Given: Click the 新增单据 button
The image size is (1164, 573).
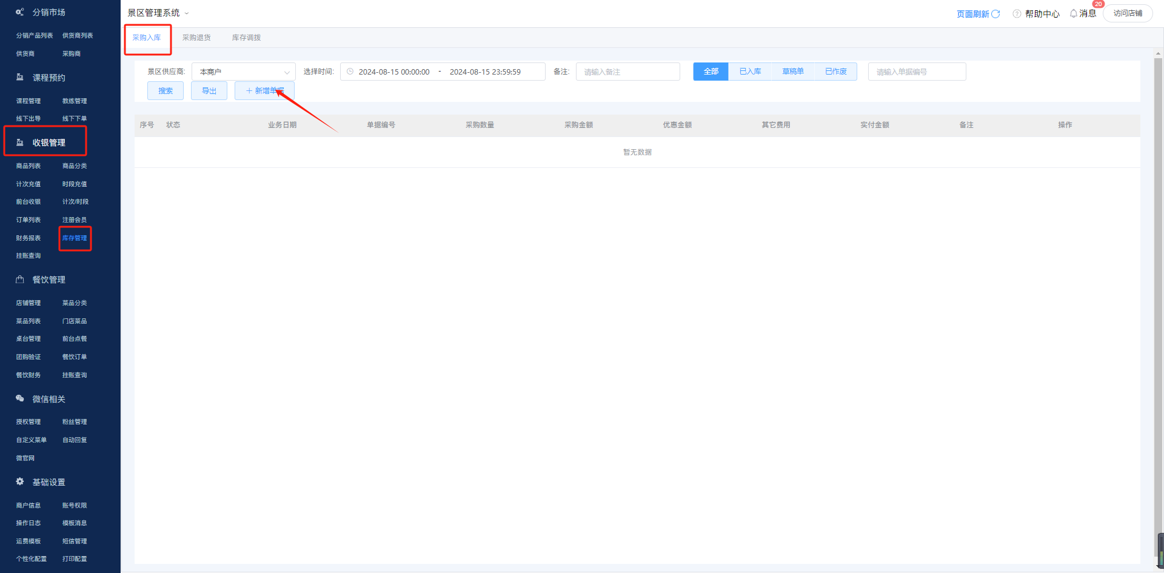Looking at the screenshot, I should (x=264, y=91).
